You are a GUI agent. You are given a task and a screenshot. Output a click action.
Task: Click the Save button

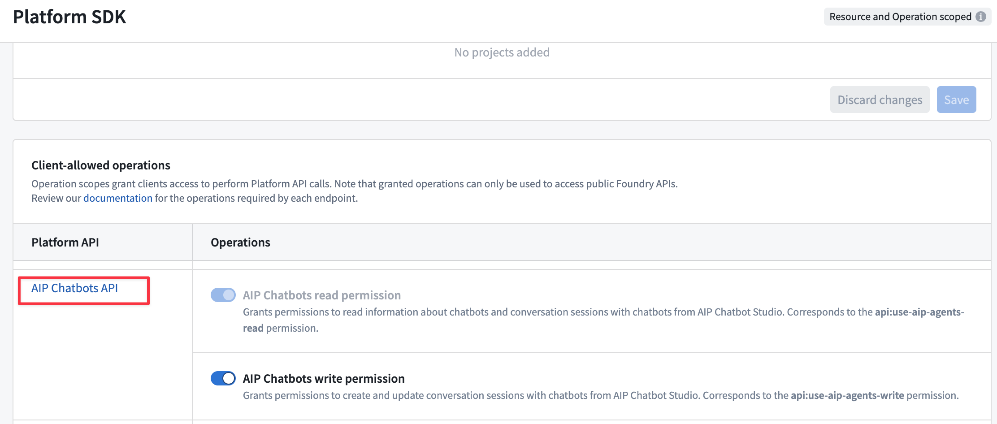[956, 99]
